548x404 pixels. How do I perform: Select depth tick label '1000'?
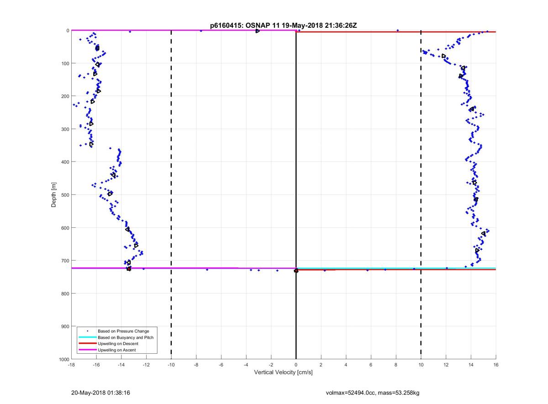click(63, 359)
